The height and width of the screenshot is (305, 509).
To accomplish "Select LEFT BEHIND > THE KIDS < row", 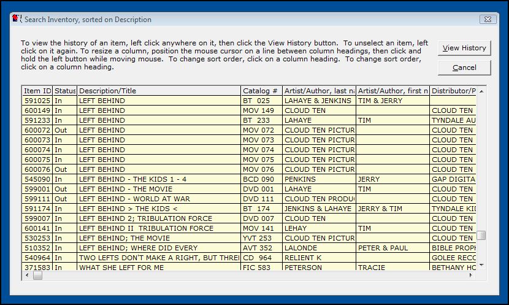I will [x=249, y=209].
